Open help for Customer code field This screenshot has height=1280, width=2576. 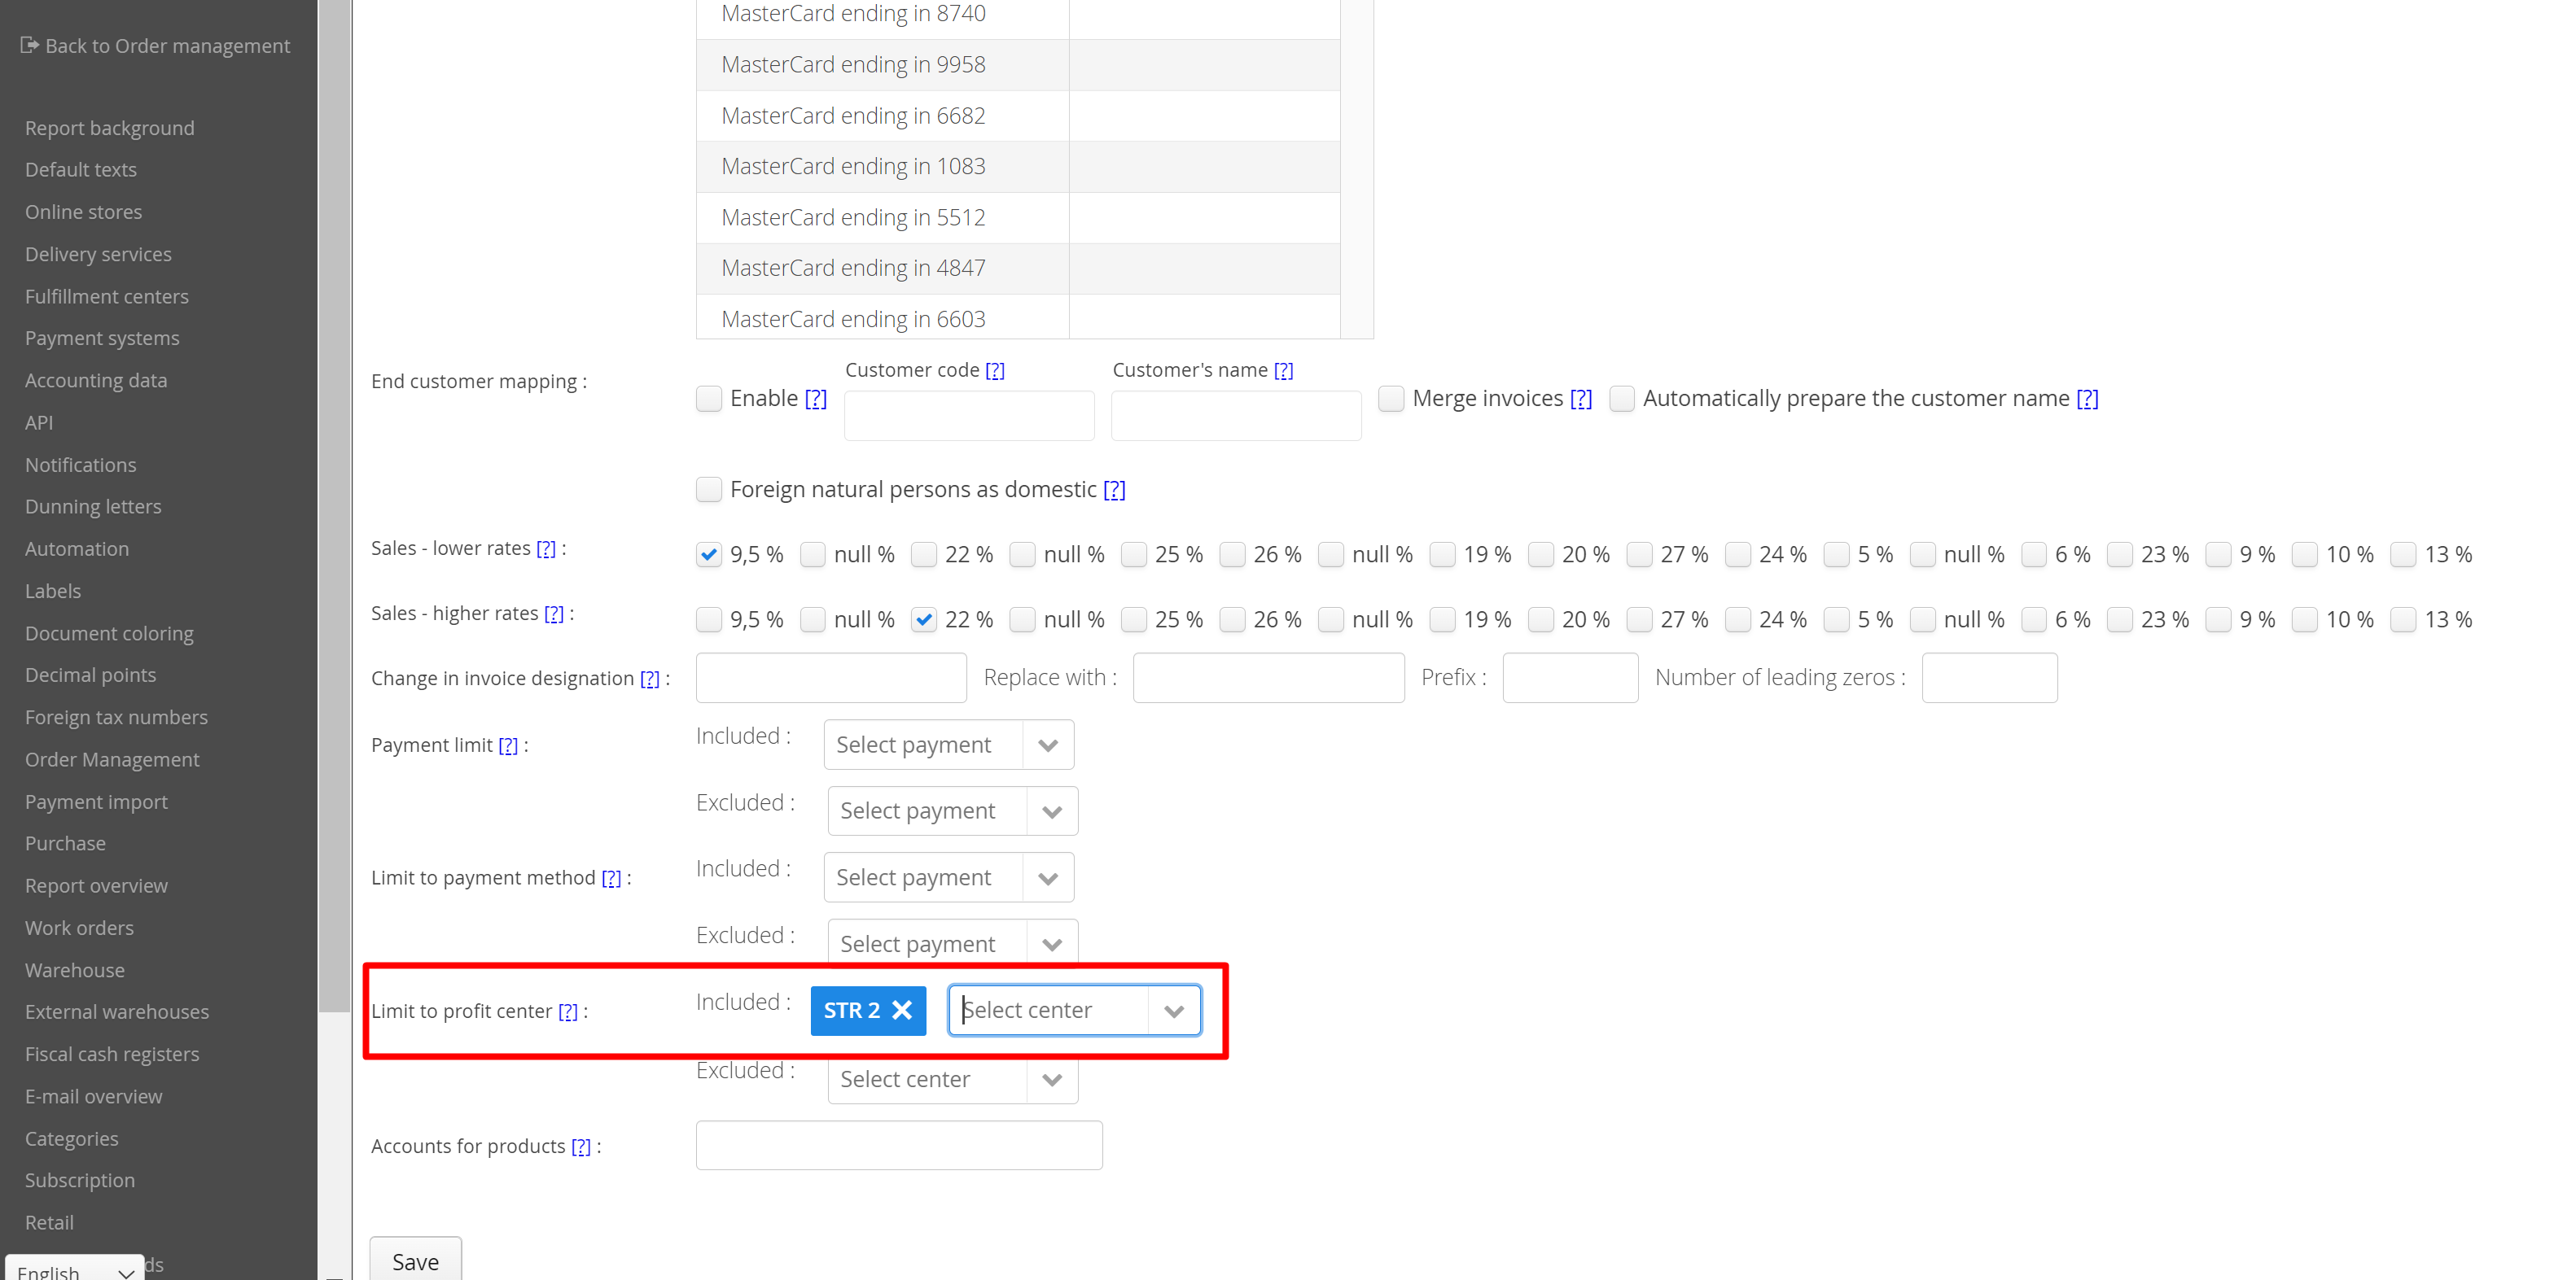tap(994, 371)
